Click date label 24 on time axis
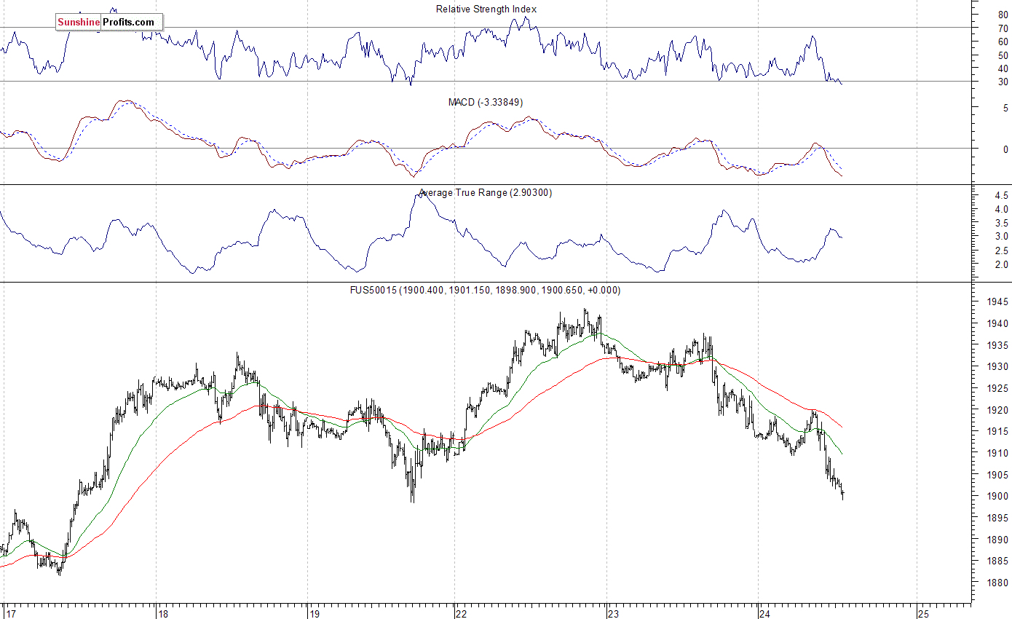1012x619 pixels. point(764,613)
